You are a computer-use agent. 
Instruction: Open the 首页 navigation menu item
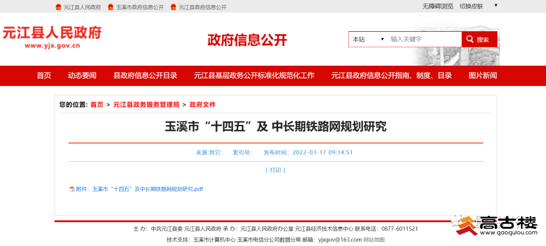tap(44, 76)
